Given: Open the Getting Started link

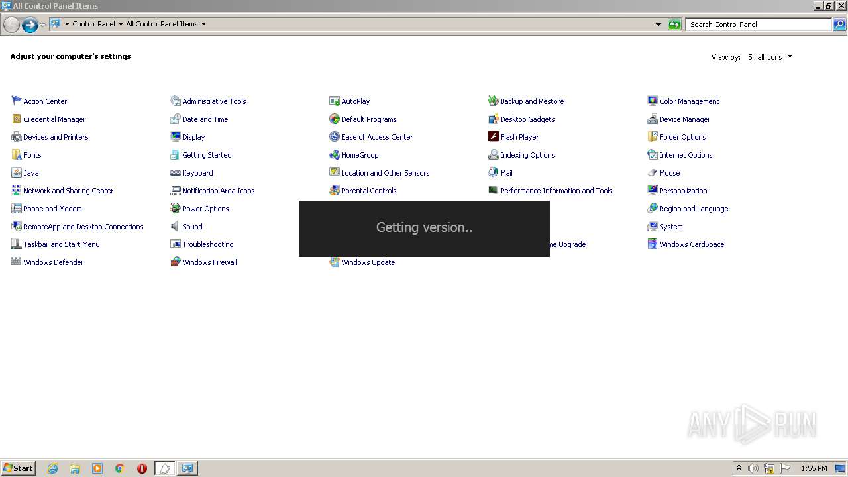Looking at the screenshot, I should [207, 155].
